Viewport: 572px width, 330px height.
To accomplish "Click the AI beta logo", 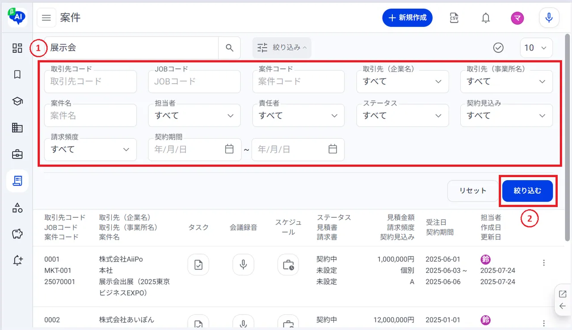I will click(17, 17).
